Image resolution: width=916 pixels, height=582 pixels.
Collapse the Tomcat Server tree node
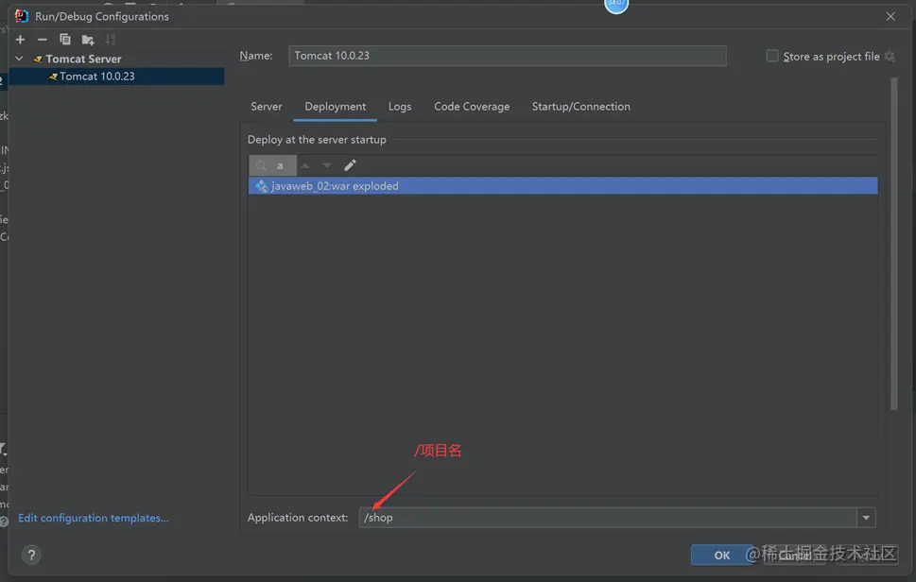click(x=19, y=59)
